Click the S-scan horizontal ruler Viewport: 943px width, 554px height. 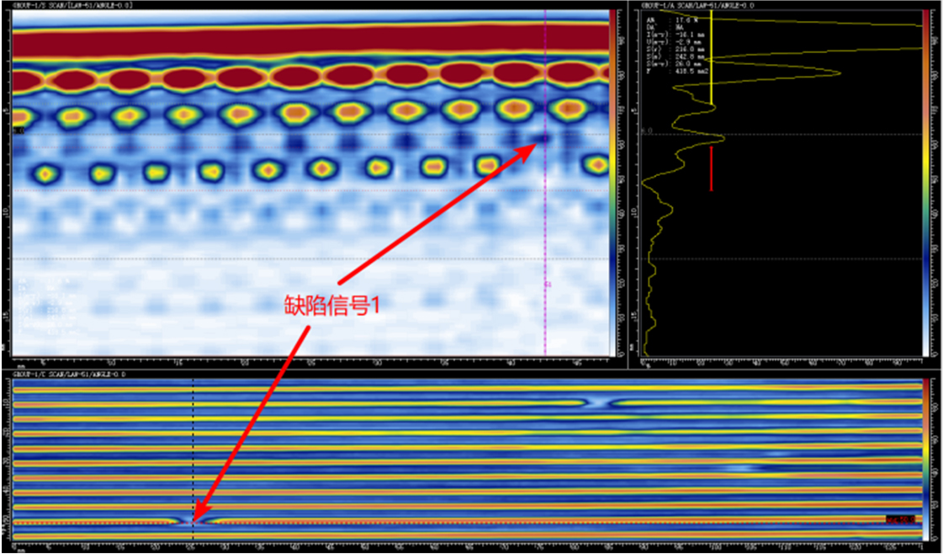(311, 362)
